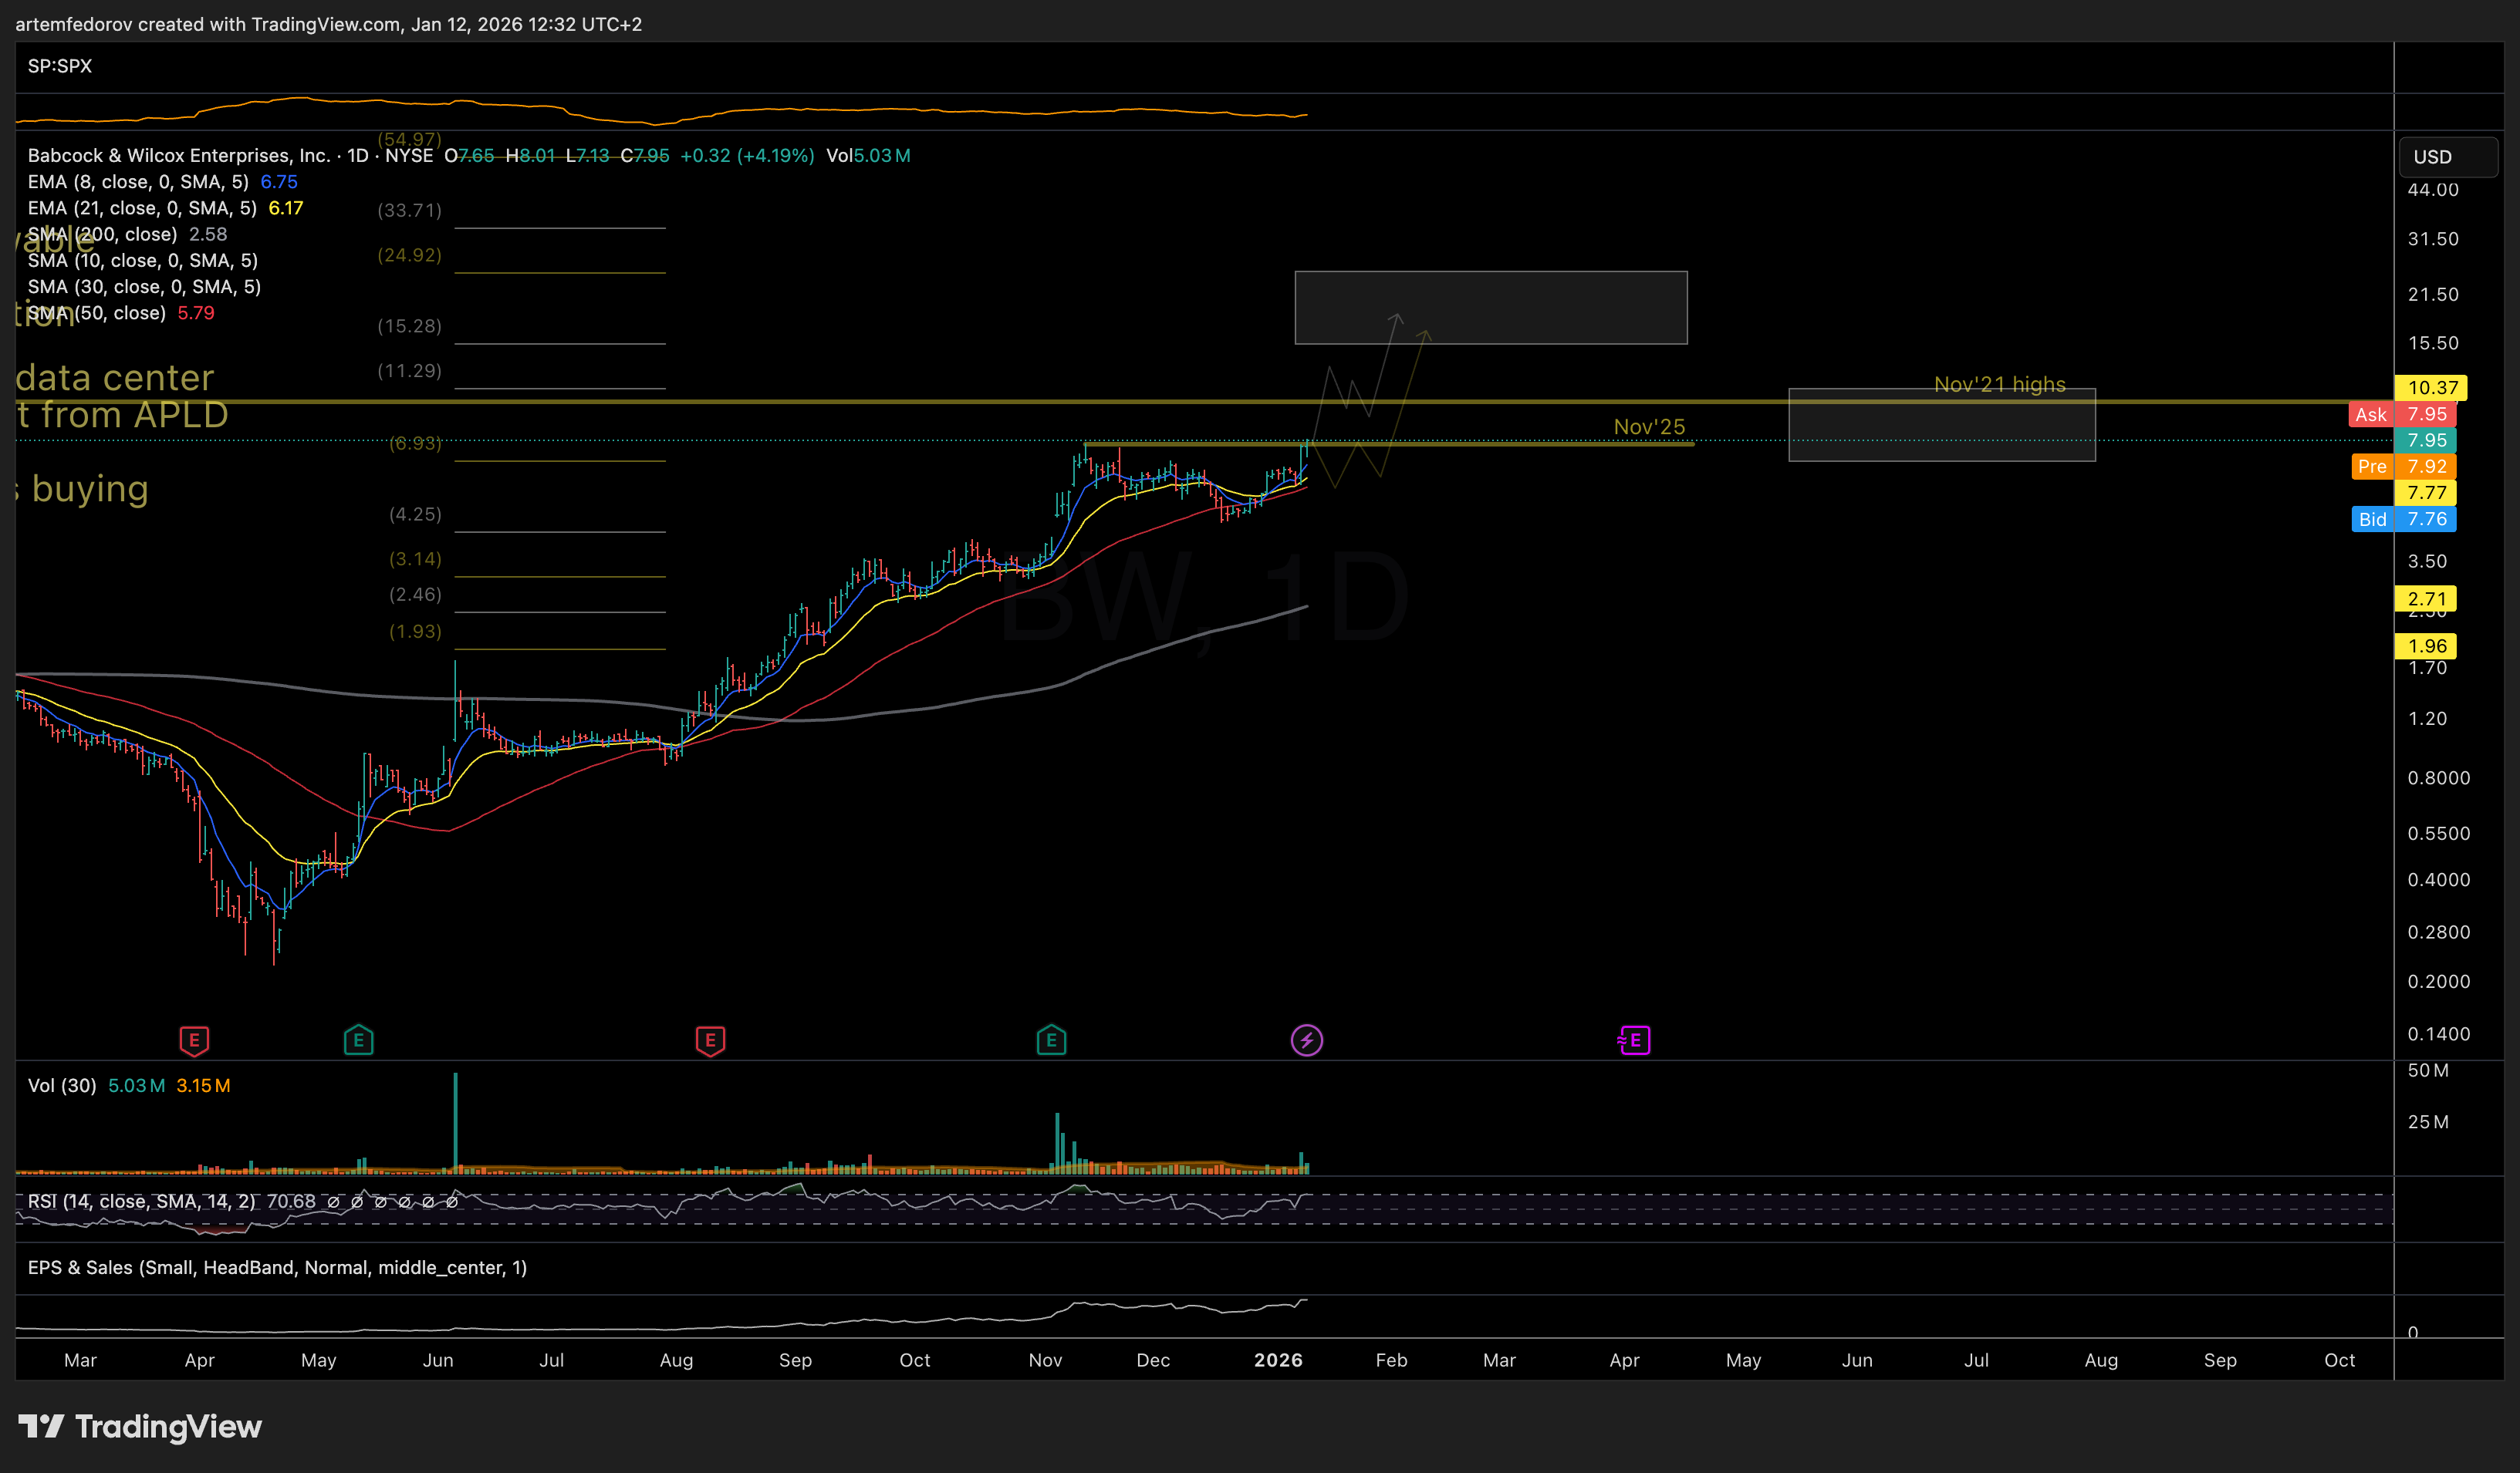Image resolution: width=2520 pixels, height=1473 pixels.
Task: Click the yellow 2.71 price label
Action: pyautogui.click(x=2426, y=598)
